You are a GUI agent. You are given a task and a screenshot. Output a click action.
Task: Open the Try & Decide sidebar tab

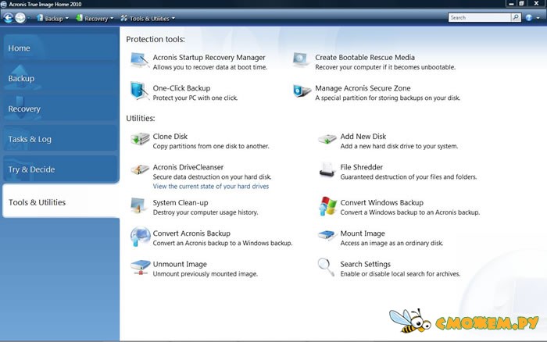click(x=61, y=169)
